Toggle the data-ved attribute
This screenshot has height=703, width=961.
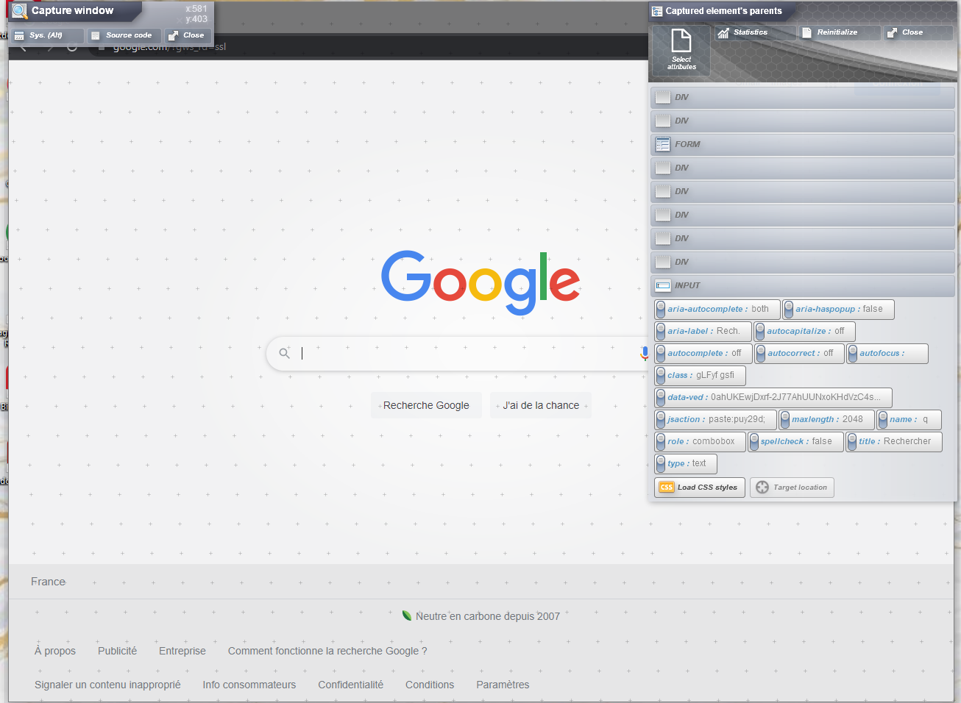773,398
